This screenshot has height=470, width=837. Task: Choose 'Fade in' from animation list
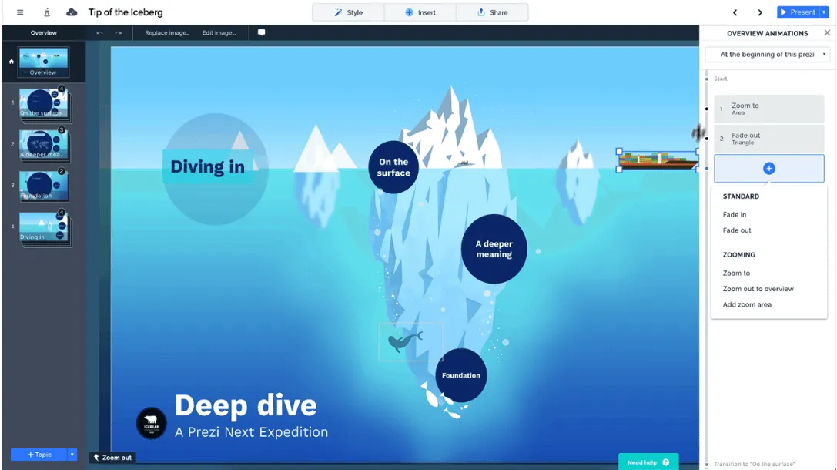click(x=734, y=215)
